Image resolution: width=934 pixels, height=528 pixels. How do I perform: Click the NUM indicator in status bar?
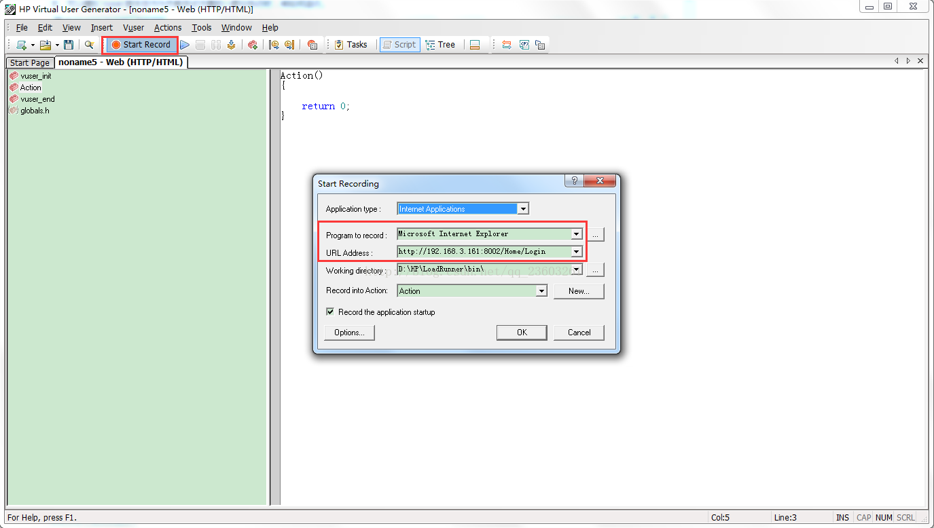884,518
